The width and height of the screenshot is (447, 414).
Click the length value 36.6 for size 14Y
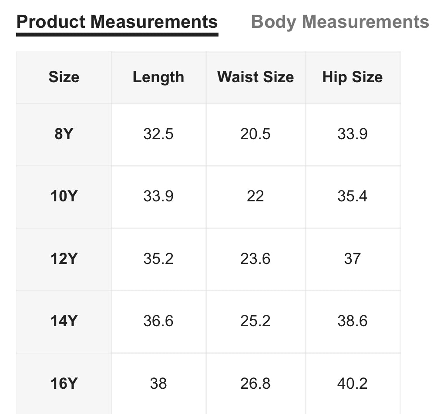point(158,321)
